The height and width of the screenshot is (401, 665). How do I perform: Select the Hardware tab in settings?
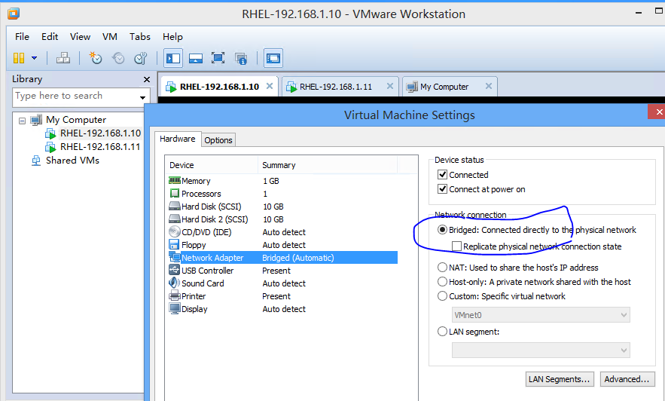tap(177, 139)
